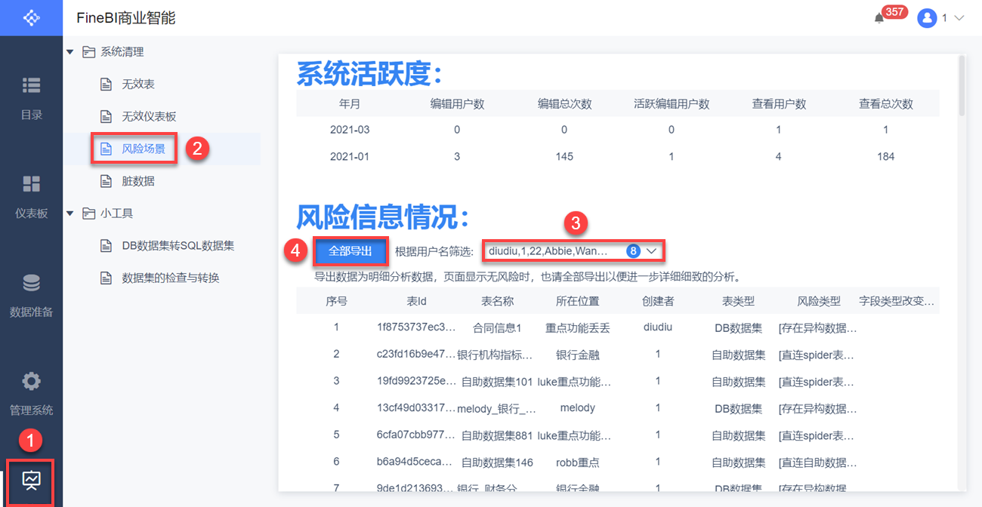Click the 所在位置 column header
The height and width of the screenshot is (507, 982).
click(578, 301)
